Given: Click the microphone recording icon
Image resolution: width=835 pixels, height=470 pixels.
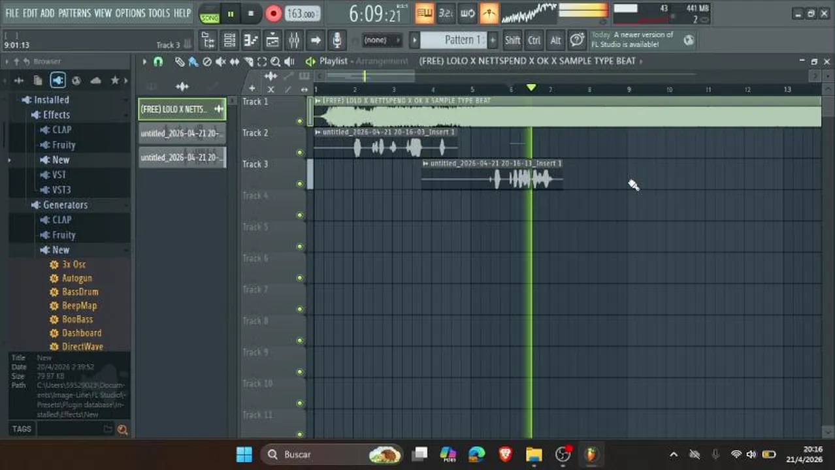Looking at the screenshot, I should [336, 40].
